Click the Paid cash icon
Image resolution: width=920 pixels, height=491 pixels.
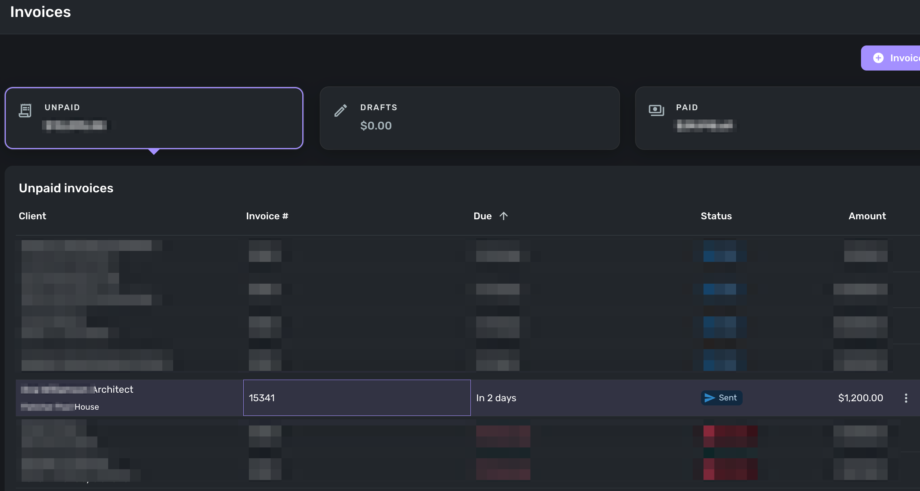[656, 111]
